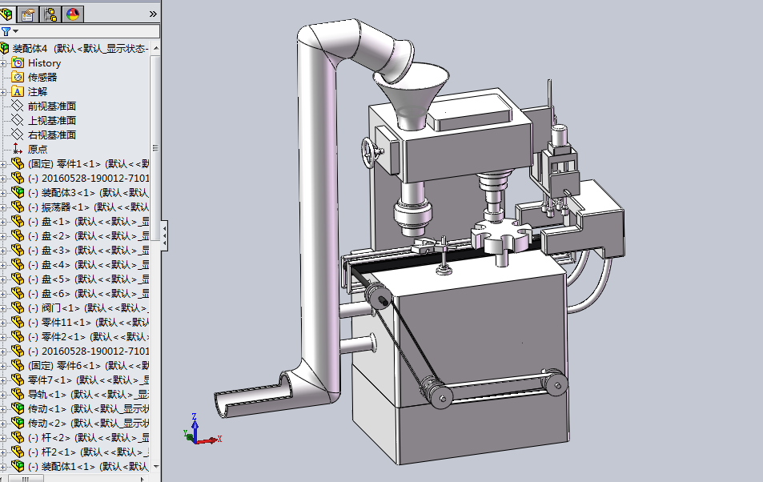
Task: Select the 原点 origin icon
Action: click(18, 150)
